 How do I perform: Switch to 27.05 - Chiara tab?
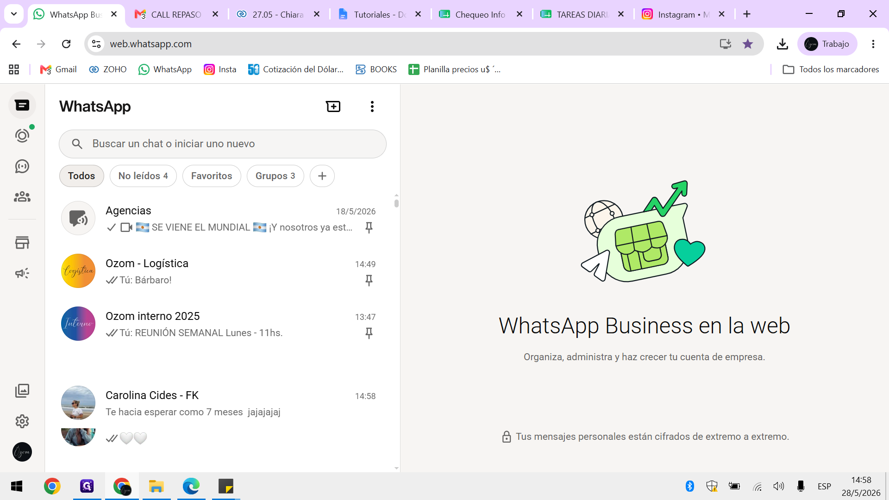click(278, 14)
